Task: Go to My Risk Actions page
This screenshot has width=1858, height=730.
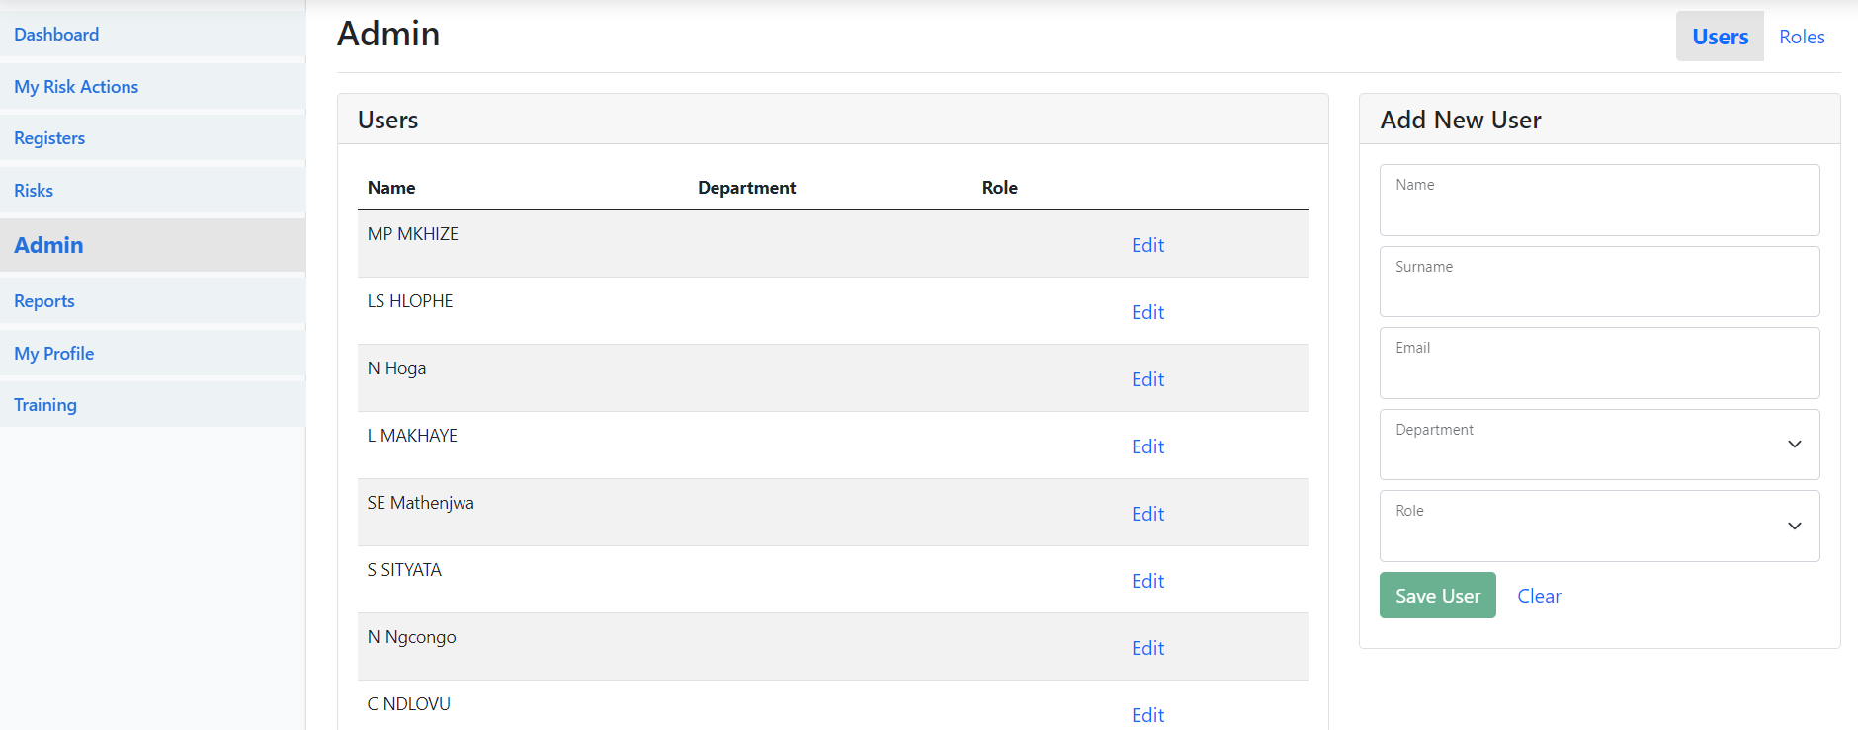Action: [76, 87]
